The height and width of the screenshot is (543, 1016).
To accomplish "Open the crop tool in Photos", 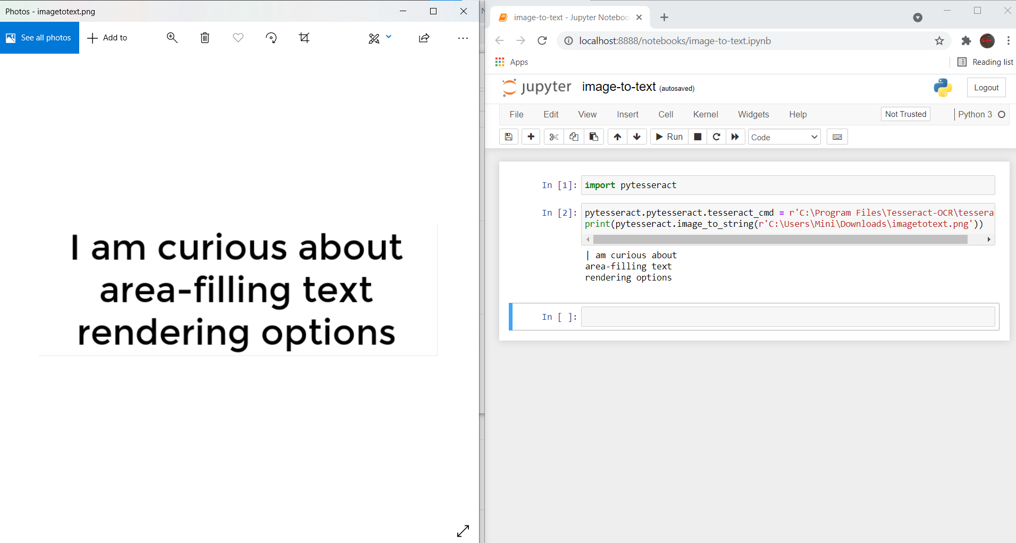I will click(x=304, y=38).
